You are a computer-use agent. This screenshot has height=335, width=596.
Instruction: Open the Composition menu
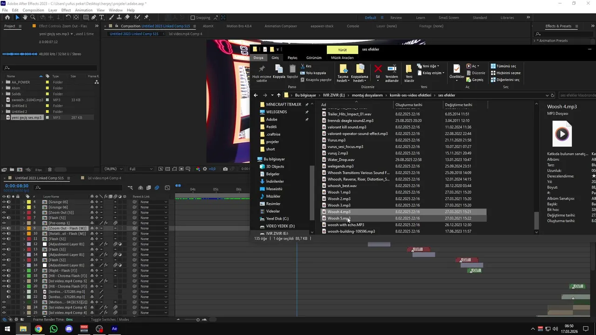tap(34, 10)
